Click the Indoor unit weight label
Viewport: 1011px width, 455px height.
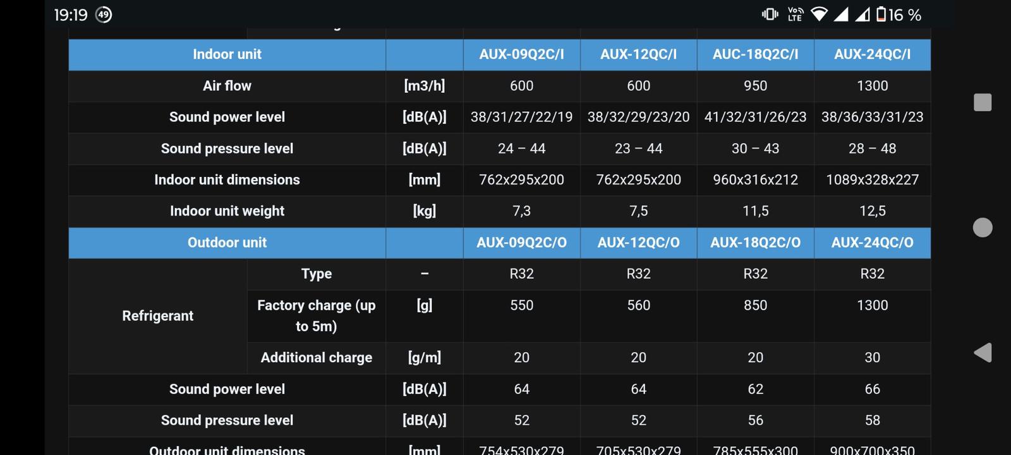click(x=227, y=211)
